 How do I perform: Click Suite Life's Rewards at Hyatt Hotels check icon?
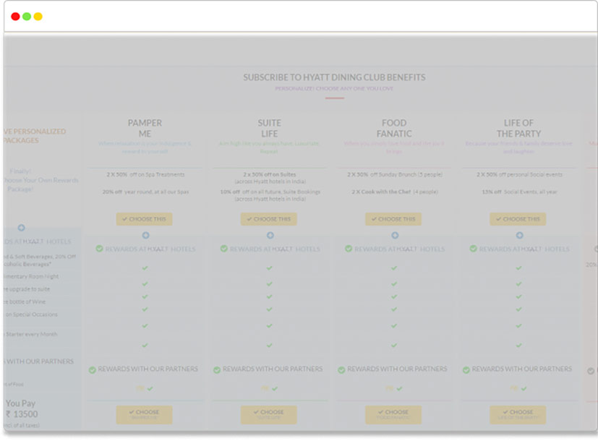tap(224, 249)
